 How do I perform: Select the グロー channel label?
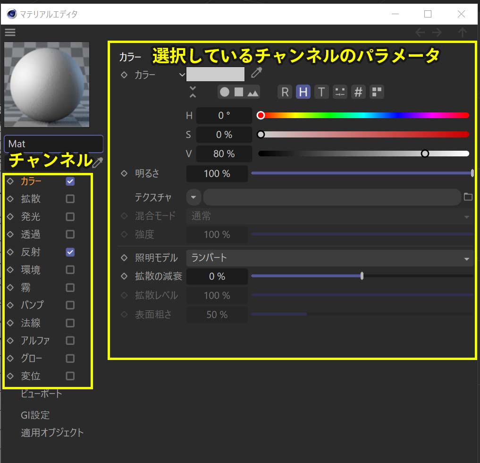(31, 358)
